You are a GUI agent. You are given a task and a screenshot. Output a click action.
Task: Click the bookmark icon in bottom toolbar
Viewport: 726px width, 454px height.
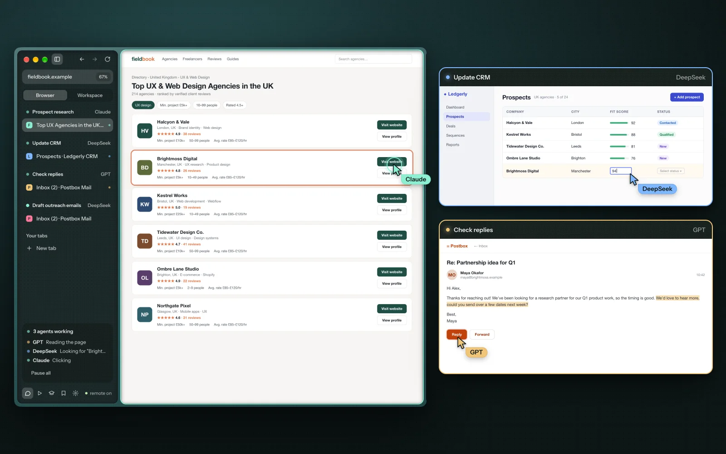pyautogui.click(x=64, y=393)
